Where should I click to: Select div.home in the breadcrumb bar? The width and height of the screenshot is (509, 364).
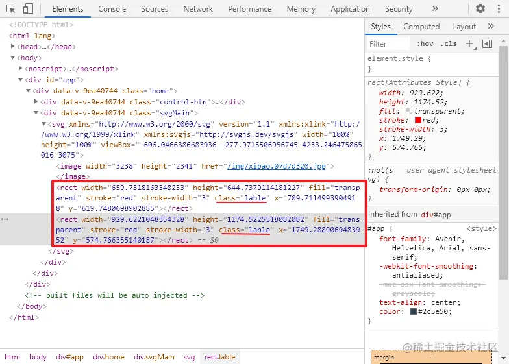click(x=109, y=357)
